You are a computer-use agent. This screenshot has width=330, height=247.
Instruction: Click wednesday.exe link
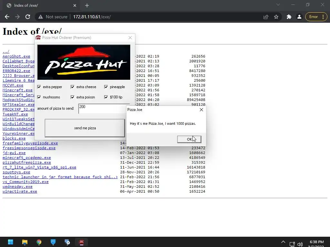17,187
